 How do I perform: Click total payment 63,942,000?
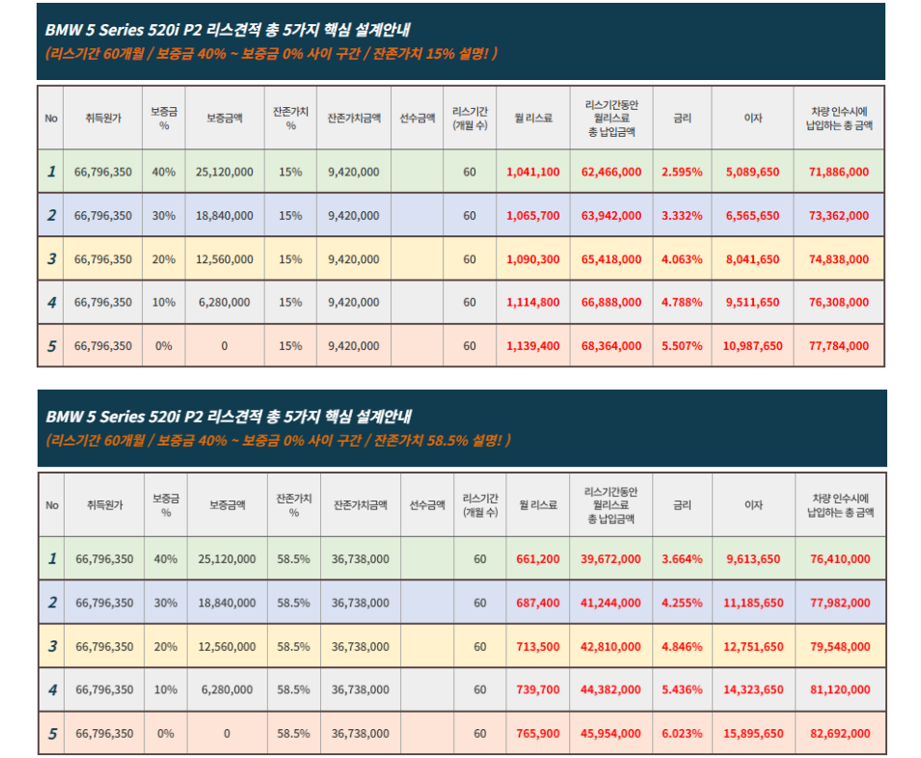tap(610, 215)
